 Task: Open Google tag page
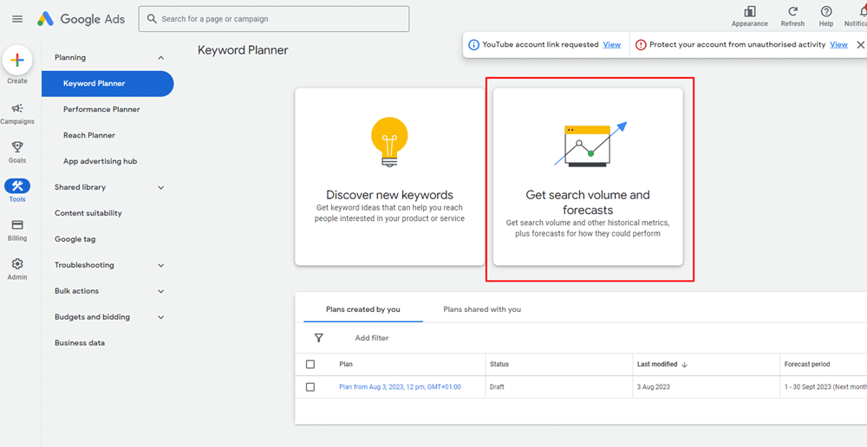click(x=75, y=239)
